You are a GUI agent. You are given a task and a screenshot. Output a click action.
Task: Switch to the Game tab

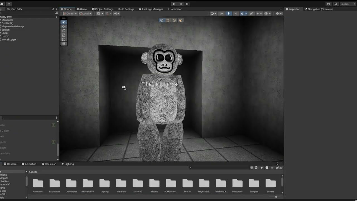click(82, 9)
